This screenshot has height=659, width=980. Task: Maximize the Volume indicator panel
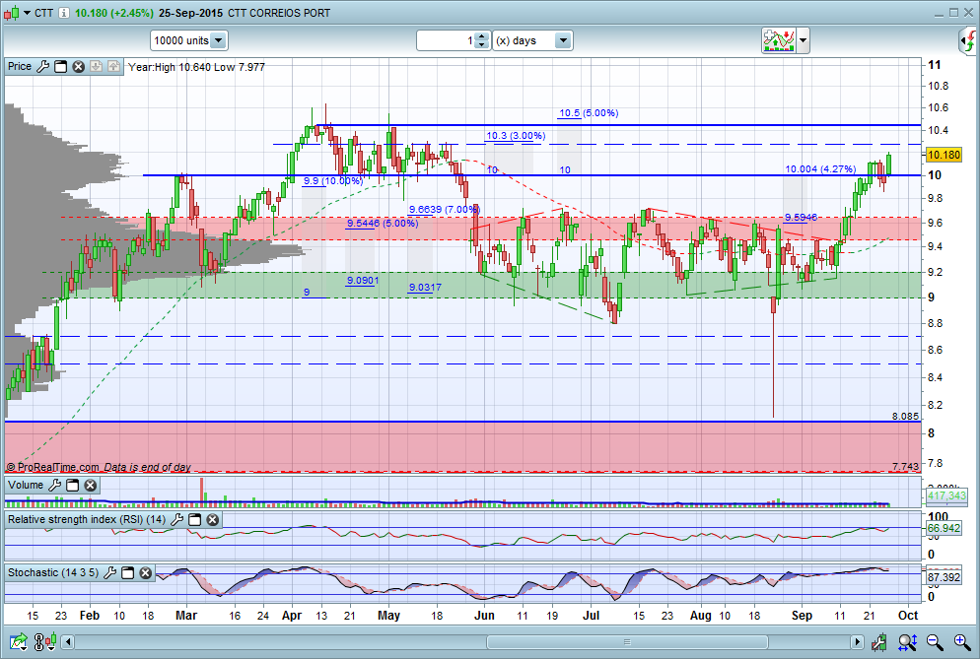pos(71,485)
